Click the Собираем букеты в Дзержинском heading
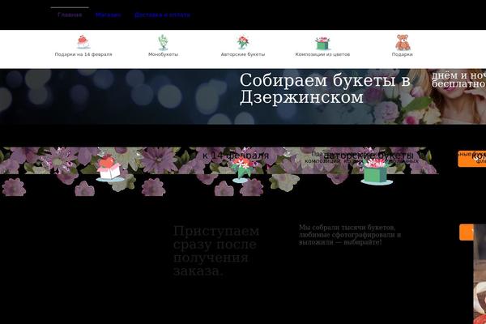 tap(325, 88)
